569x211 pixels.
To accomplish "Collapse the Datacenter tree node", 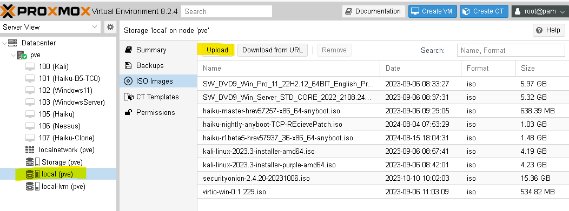I will point(4,43).
